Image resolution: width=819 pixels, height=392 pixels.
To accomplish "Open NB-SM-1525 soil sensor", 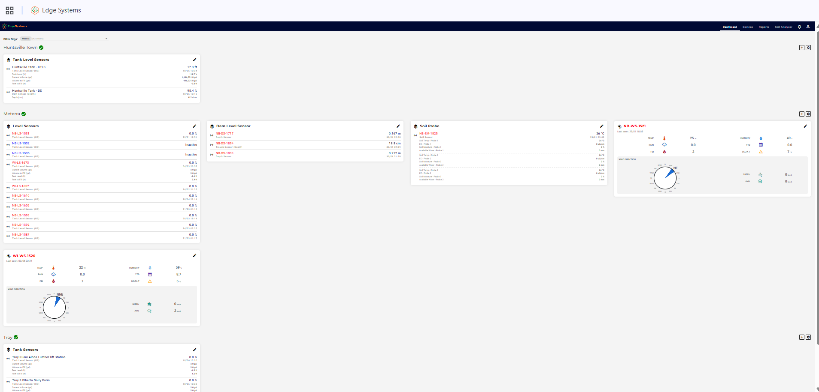I will (428, 134).
